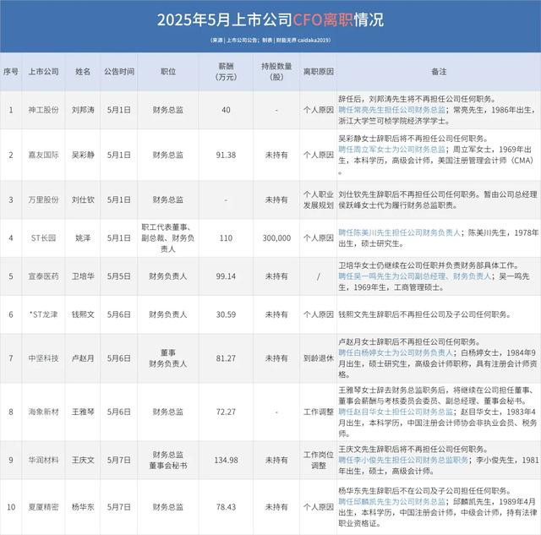The width and height of the screenshot is (541, 535).
Task: Select the name "杨华东"
Action: point(83,507)
